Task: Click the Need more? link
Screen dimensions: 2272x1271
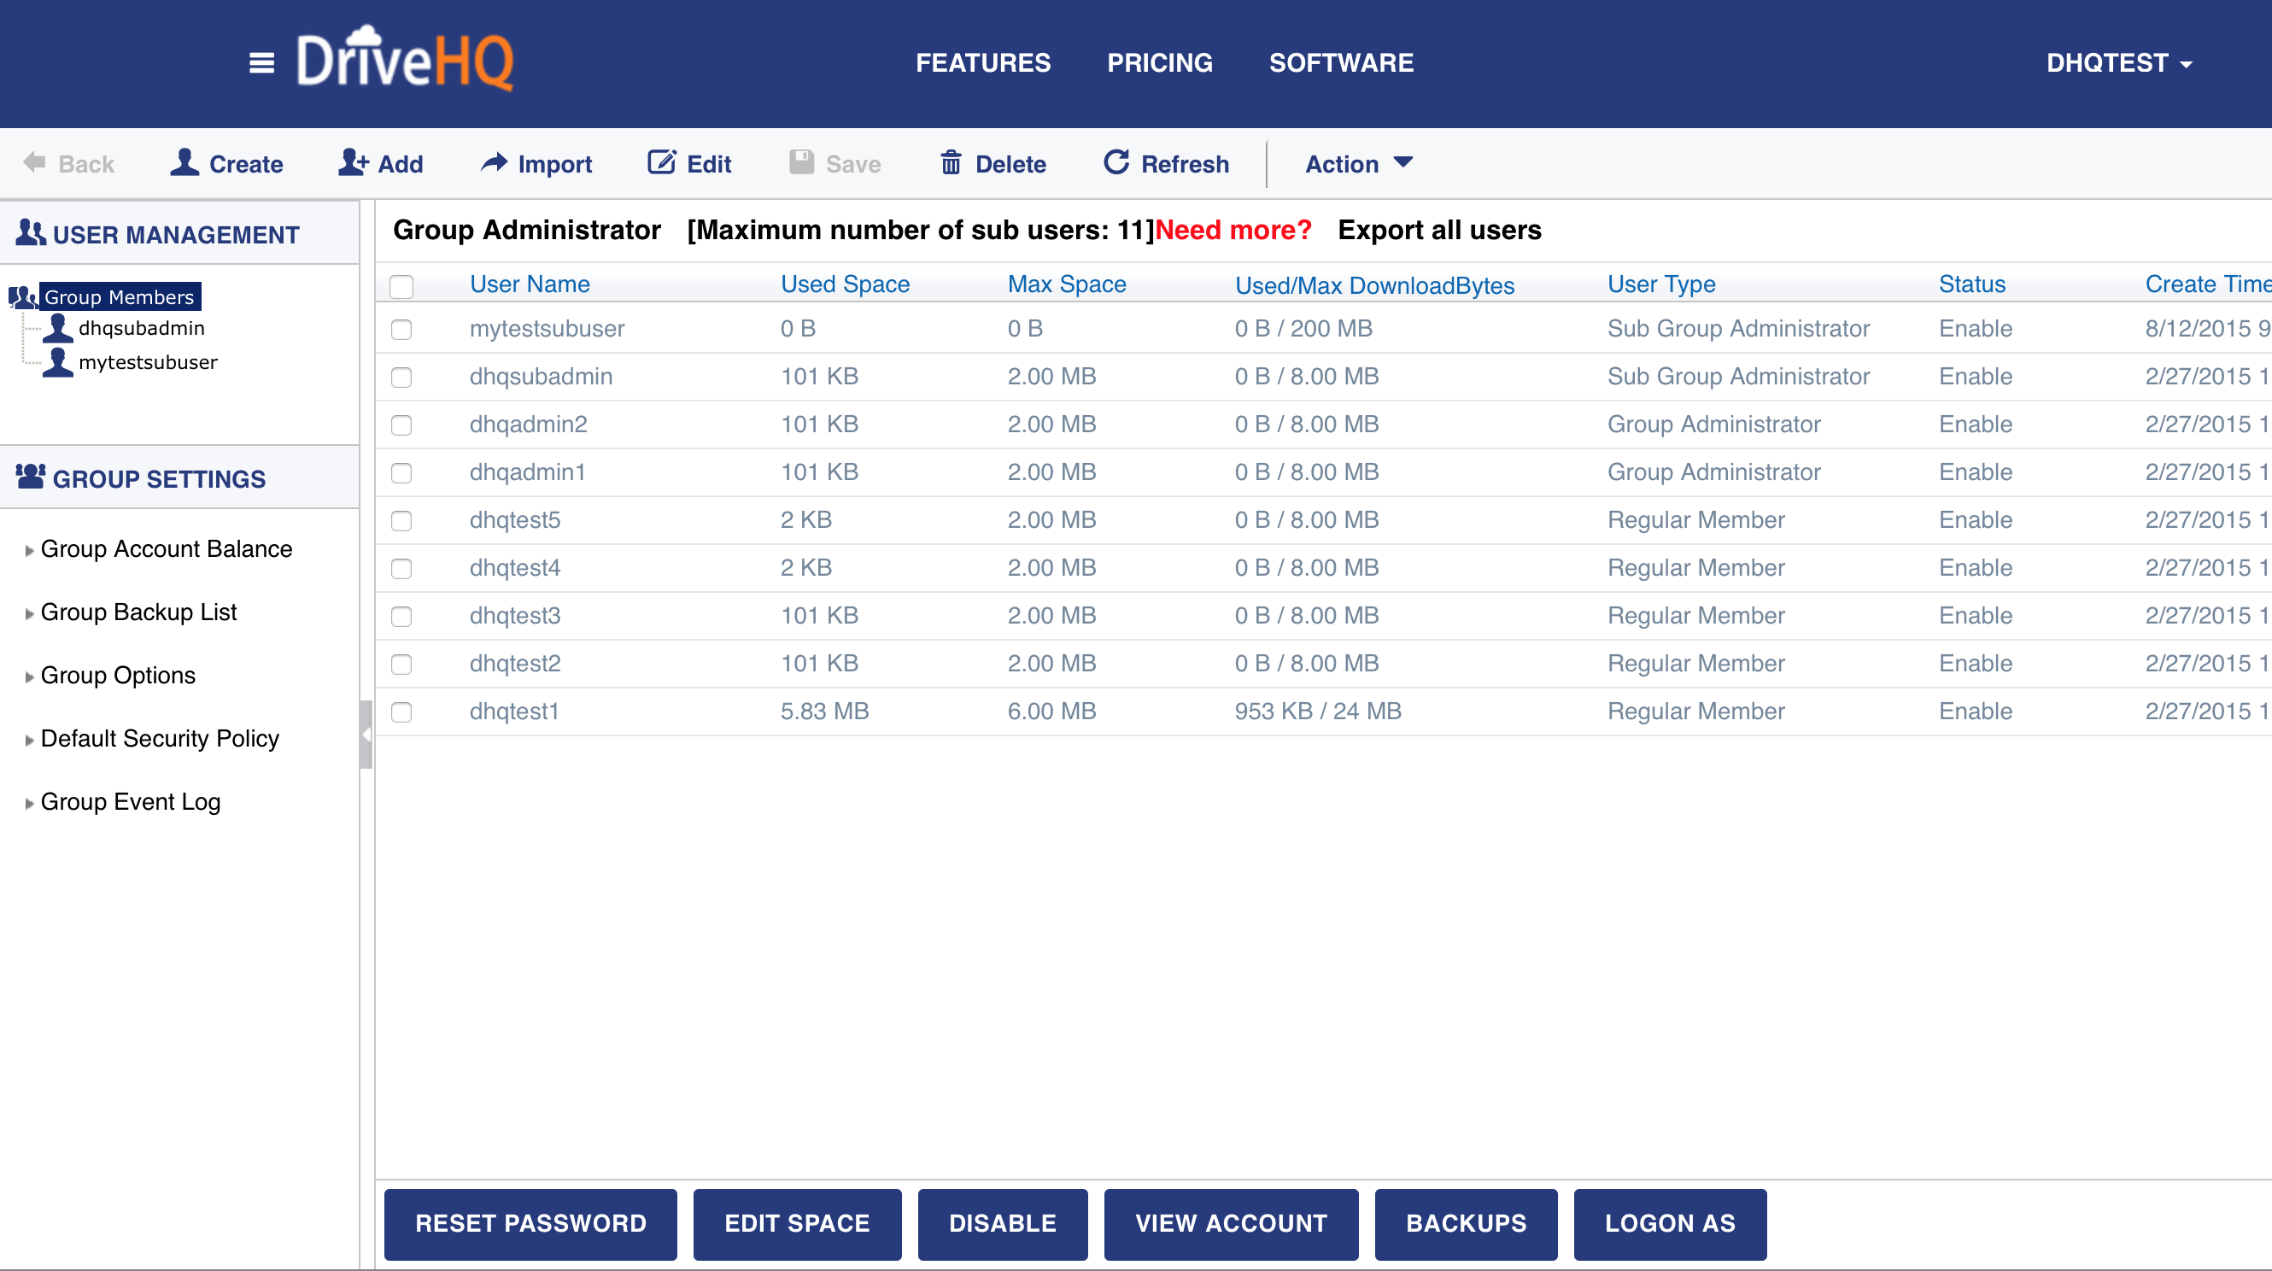Action: [x=1233, y=231]
